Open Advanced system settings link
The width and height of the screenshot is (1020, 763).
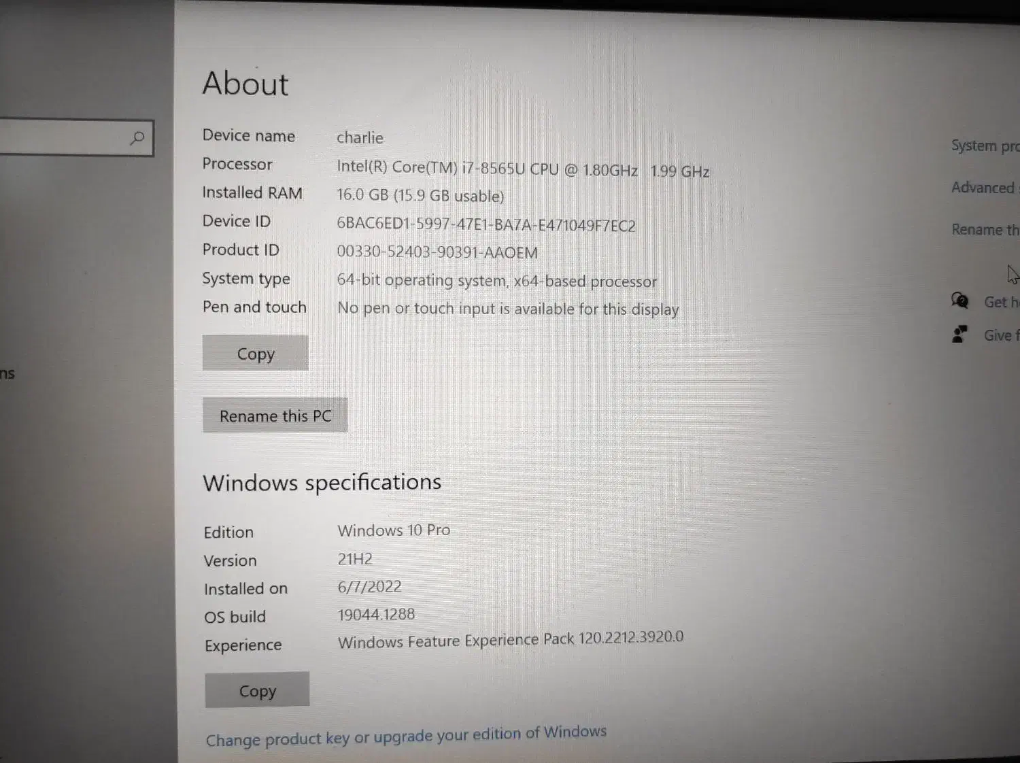(x=983, y=188)
